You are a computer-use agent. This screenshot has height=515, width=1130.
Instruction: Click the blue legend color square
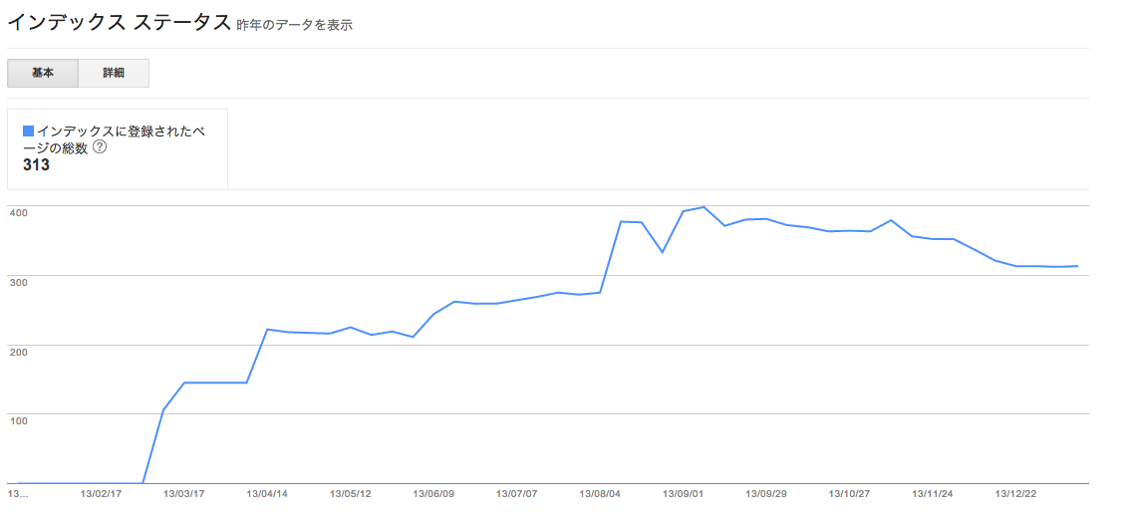click(29, 131)
